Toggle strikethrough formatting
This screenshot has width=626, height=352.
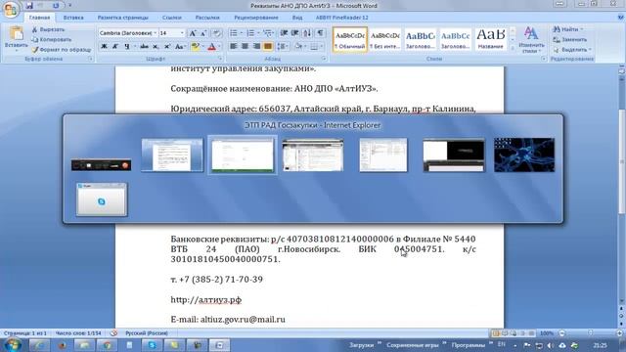(144, 47)
